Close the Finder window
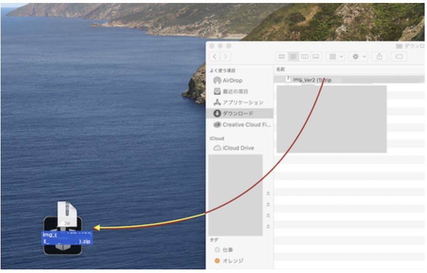 pos(212,46)
